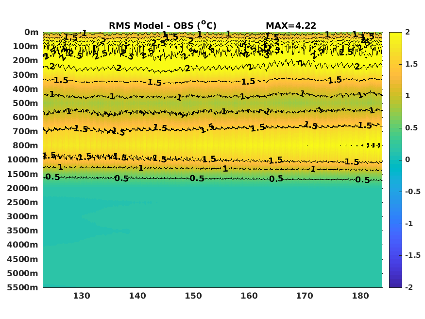Click the colorbar tick label "1"
The height and width of the screenshot is (319, 425).
pos(408,96)
